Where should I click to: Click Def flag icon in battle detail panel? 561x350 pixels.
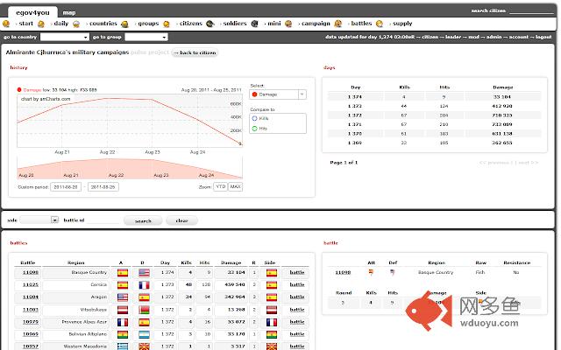[393, 272]
